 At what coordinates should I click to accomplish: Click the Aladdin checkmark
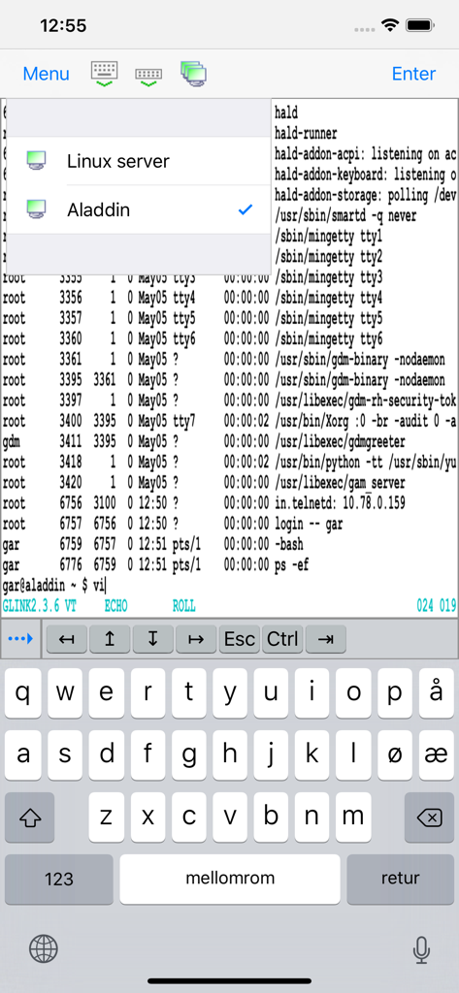[x=246, y=209]
